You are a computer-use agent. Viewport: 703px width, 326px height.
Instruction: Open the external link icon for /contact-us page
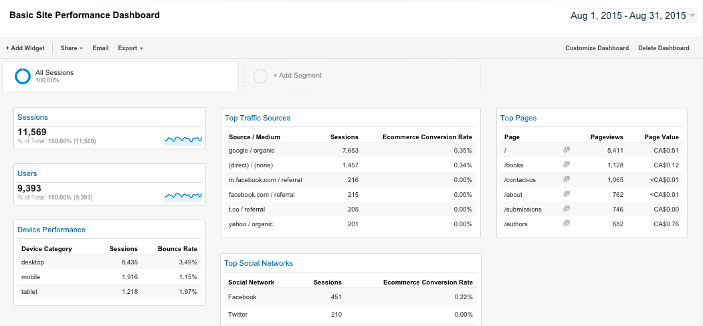566,179
